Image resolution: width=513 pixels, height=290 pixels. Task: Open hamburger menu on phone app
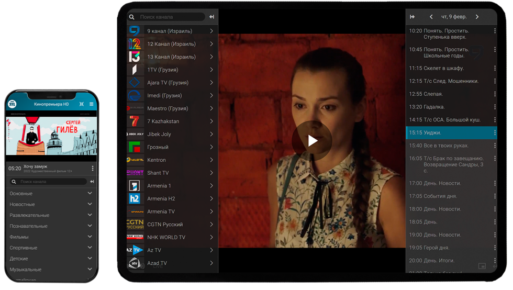point(92,104)
